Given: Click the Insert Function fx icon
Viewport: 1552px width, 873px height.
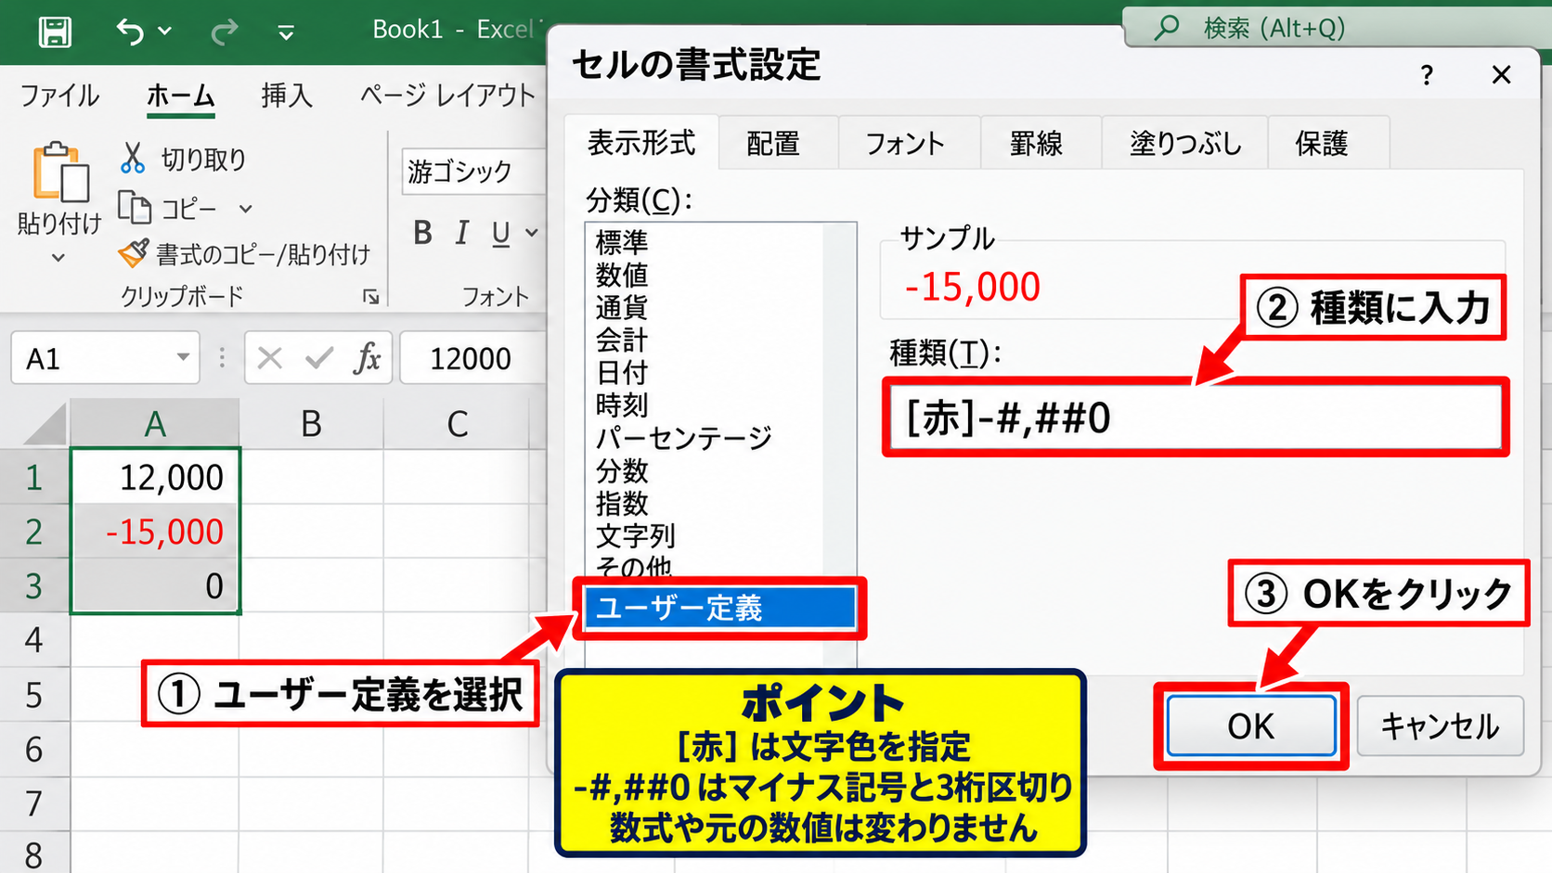Looking at the screenshot, I should click(368, 357).
